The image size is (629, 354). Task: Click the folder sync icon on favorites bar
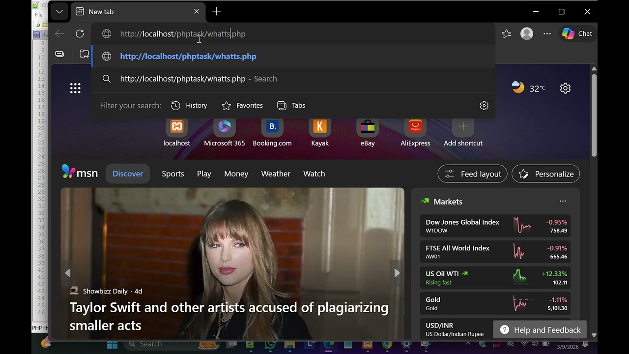[x=84, y=54]
